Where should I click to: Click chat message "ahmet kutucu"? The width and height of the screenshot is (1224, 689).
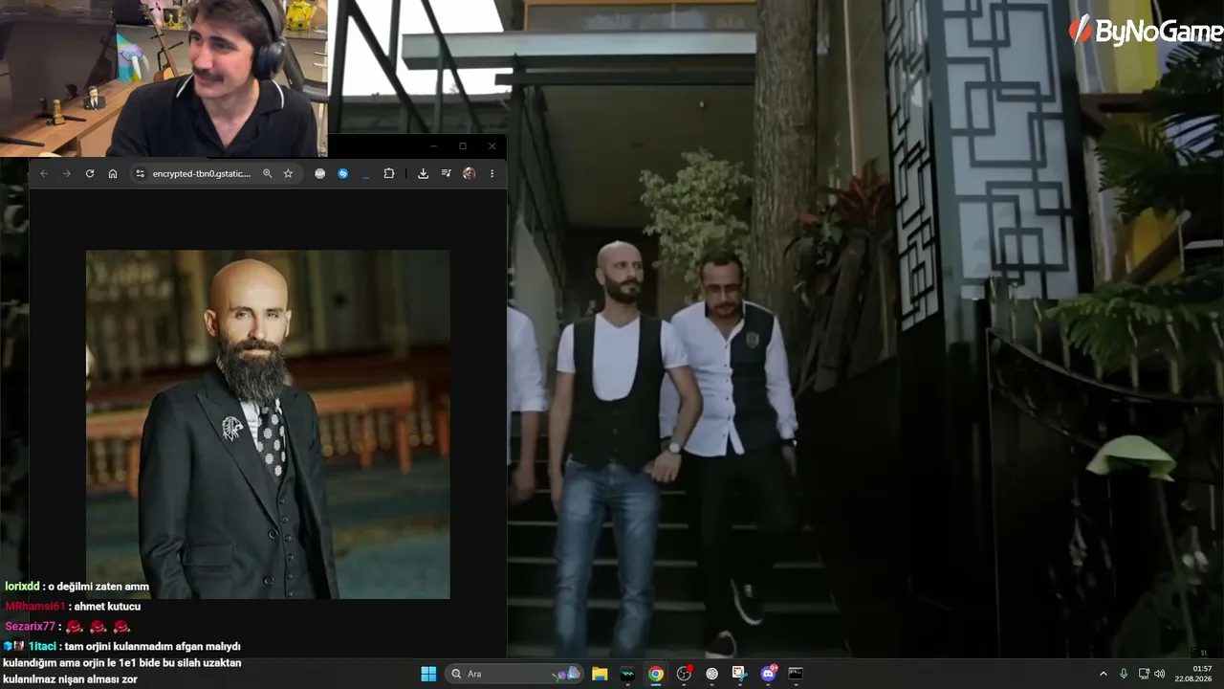[x=107, y=607]
